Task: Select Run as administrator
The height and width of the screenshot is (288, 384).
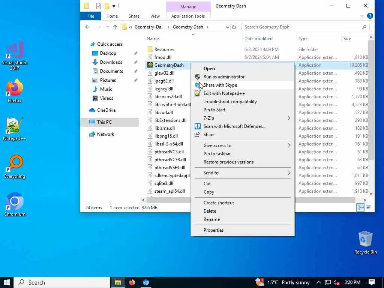Action: pyautogui.click(x=243, y=76)
